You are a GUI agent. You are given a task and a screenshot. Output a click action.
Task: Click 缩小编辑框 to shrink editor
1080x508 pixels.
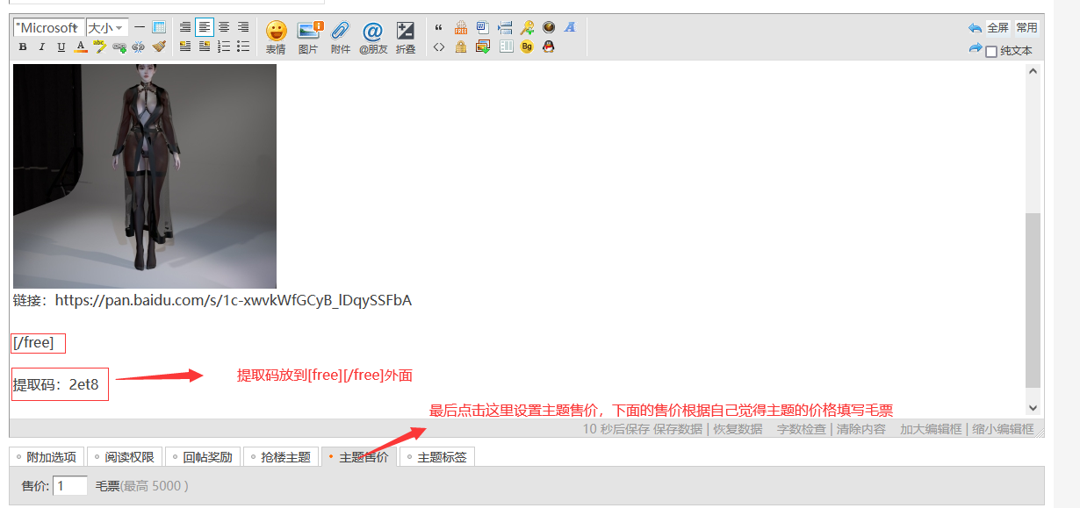(x=1004, y=429)
